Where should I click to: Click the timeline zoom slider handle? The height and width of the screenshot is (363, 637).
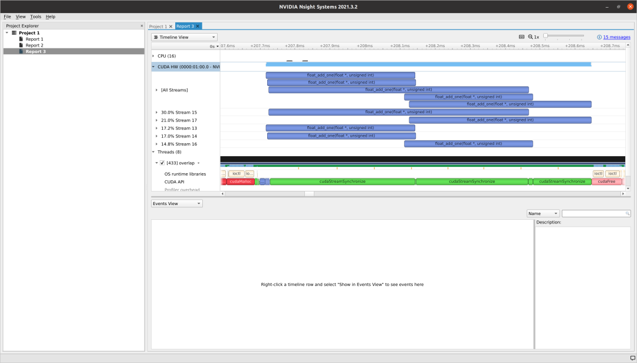click(x=546, y=36)
